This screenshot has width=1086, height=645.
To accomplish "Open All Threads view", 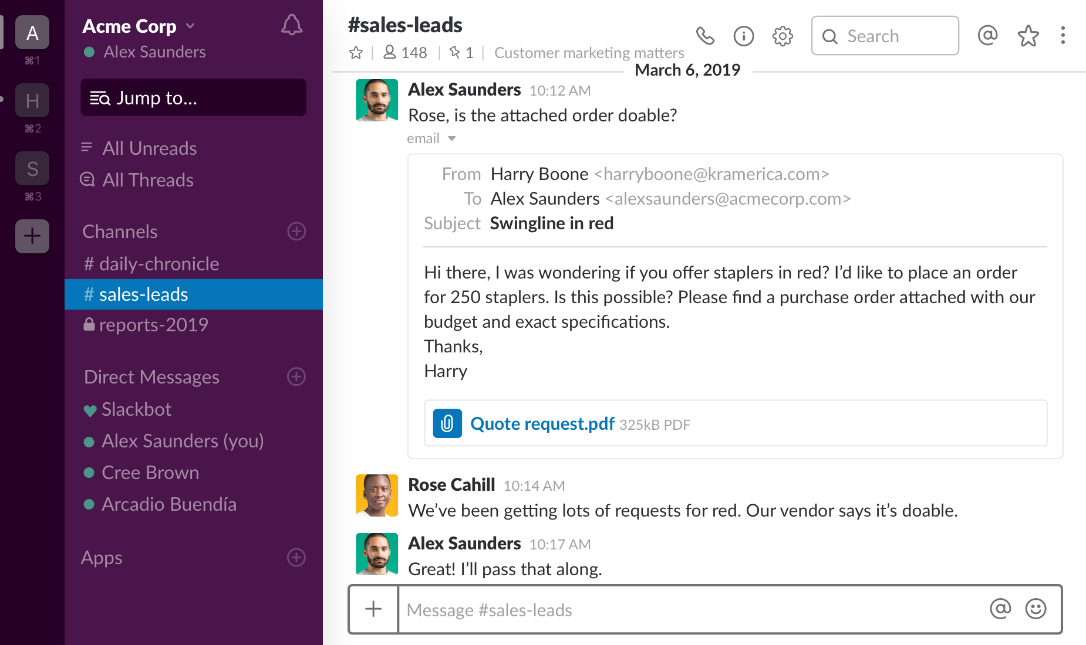I will coord(147,180).
